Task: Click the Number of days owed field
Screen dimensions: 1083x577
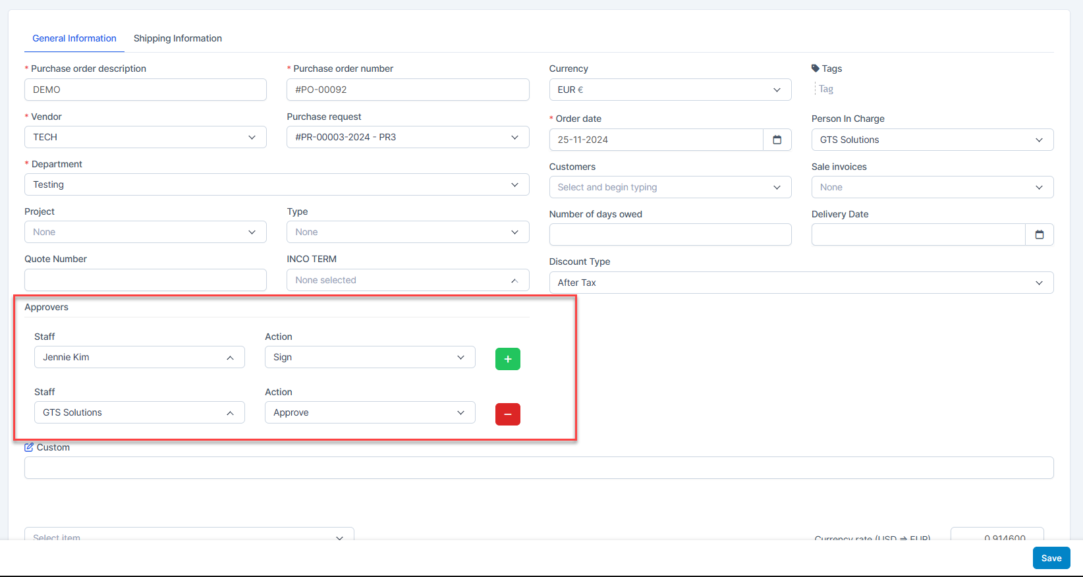Action: pyautogui.click(x=669, y=234)
